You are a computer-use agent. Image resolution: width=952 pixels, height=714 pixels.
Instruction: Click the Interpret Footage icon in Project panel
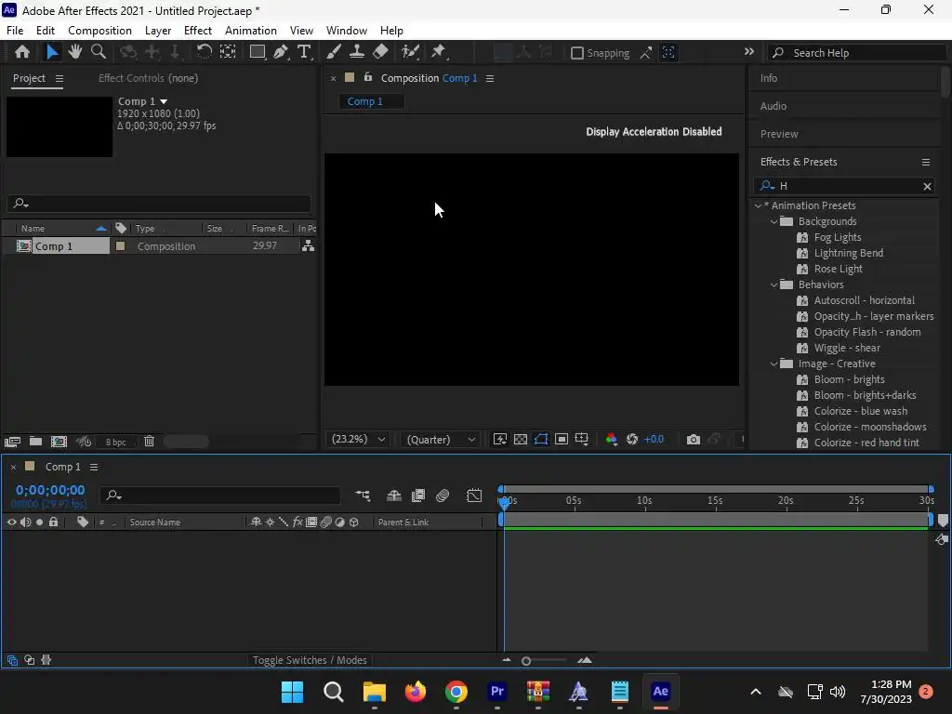tap(12, 442)
